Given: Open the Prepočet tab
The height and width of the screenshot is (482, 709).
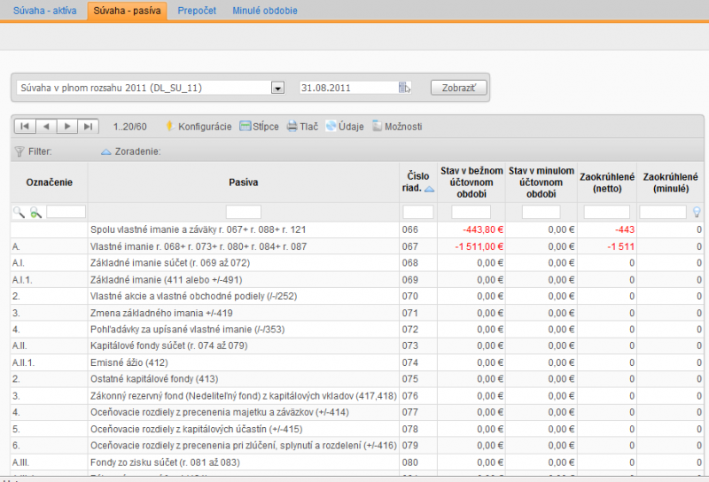Looking at the screenshot, I should [197, 11].
